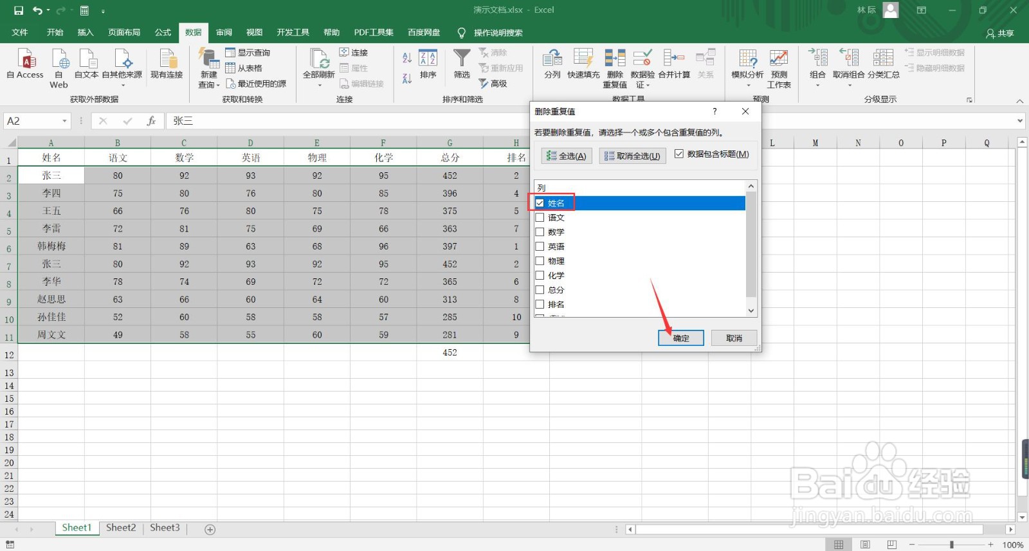Click the 连接 connections icon
The height and width of the screenshot is (551, 1029).
(344, 53)
